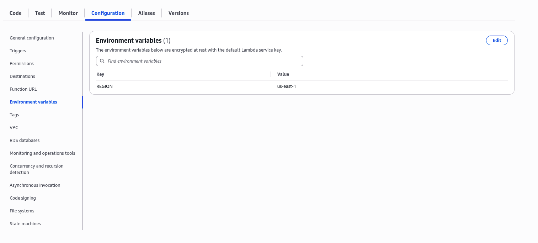Viewport: 538px width, 243px height.
Task: Click the Key column header
Action: tap(100, 74)
